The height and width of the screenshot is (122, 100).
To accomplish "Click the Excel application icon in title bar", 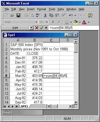I will coord(4,3).
